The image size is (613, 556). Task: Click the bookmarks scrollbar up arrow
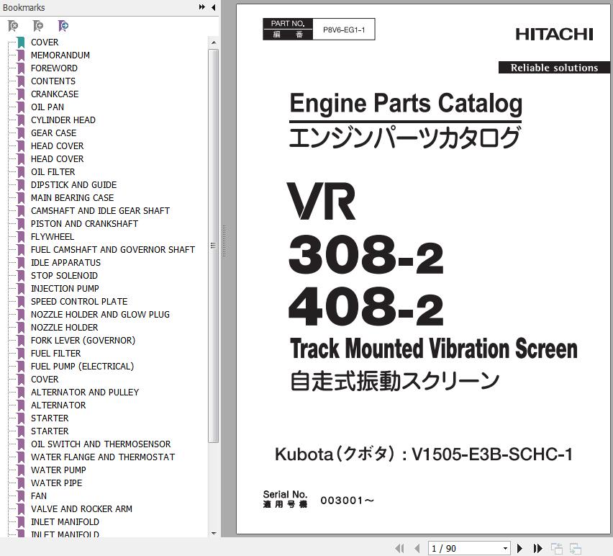point(214,42)
